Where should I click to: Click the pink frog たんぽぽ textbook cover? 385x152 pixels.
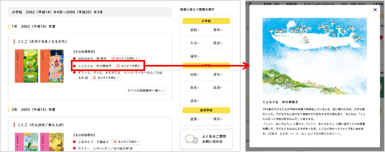point(26,142)
